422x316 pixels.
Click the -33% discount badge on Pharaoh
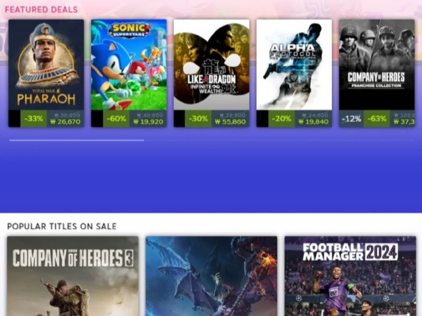tap(34, 118)
